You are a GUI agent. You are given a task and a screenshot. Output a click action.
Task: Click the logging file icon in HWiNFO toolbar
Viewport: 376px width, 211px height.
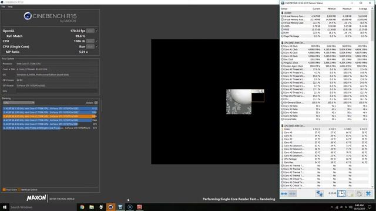[350, 193]
